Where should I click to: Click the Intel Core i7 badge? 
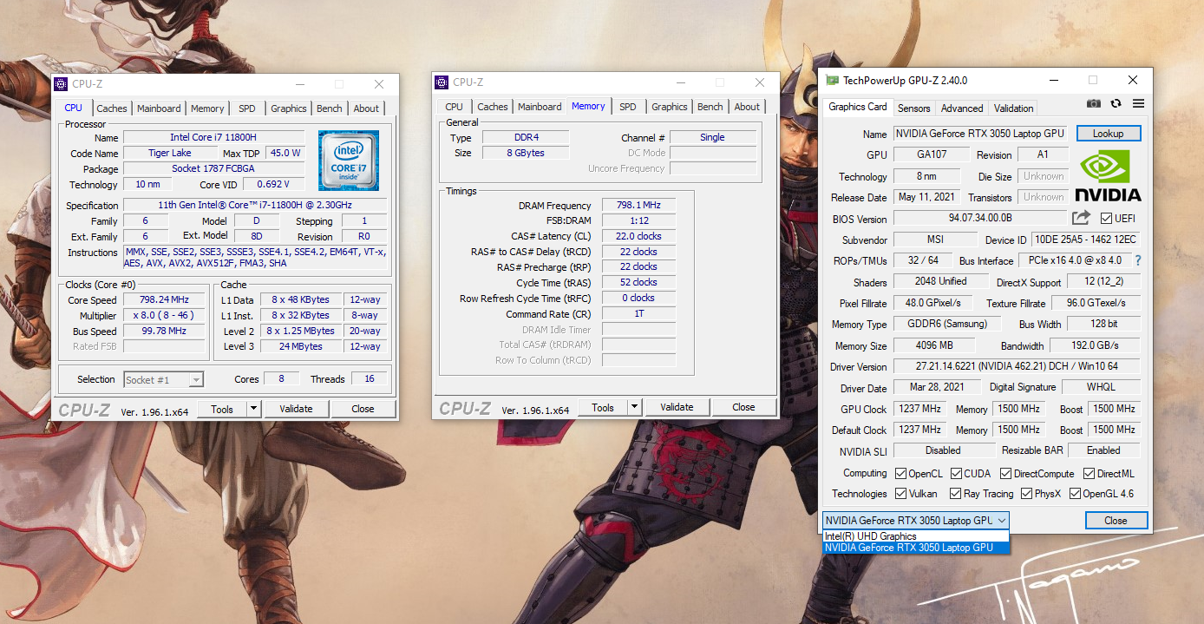349,161
